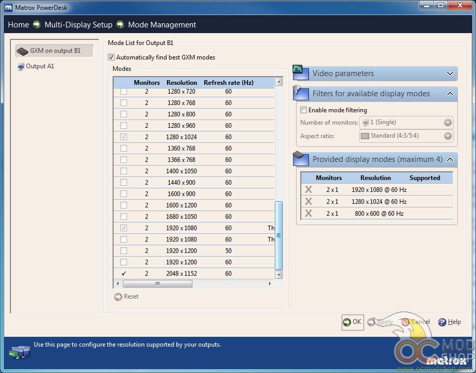The image size is (476, 373).
Task: Check the 1366 x 768 mode
Action: pyautogui.click(x=123, y=159)
